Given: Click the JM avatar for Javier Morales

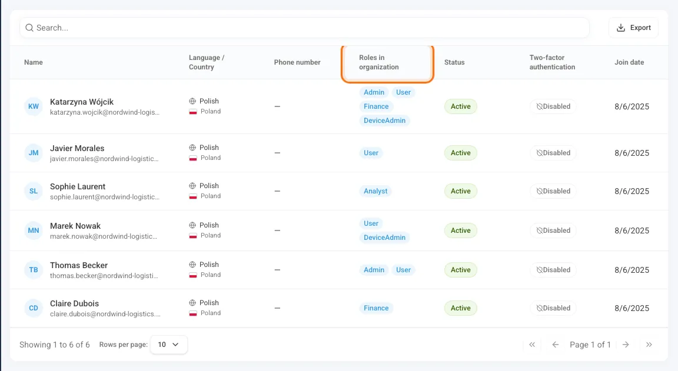Looking at the screenshot, I should [x=34, y=153].
